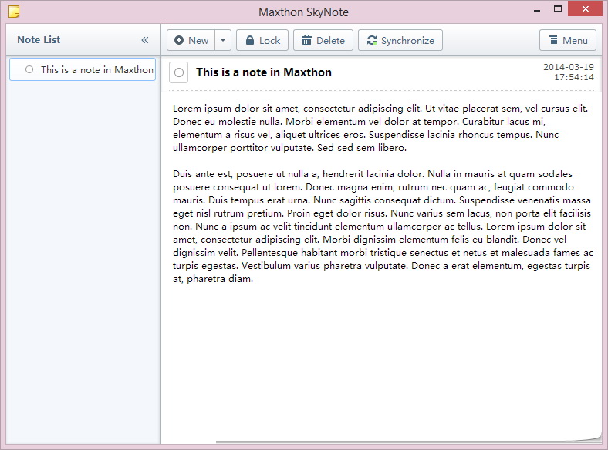
Task: Toggle the round checkbox beside the note title
Action: tap(179, 72)
